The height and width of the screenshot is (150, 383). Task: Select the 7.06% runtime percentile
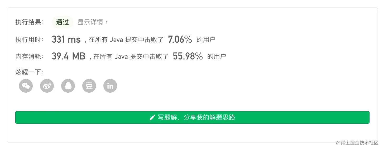(180, 39)
